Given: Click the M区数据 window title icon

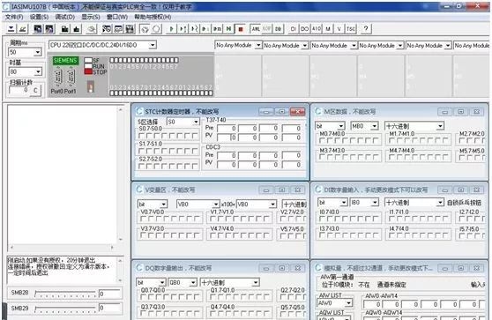Looking at the screenshot, I should coord(318,111).
